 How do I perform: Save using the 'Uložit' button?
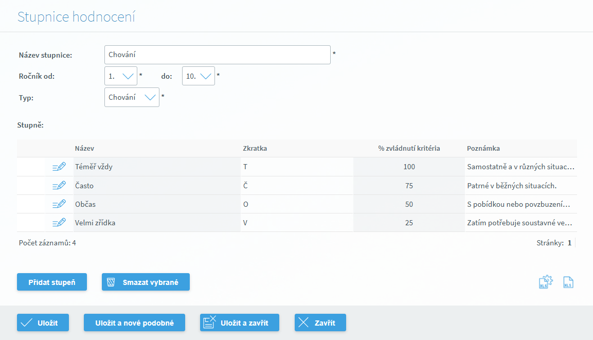(x=43, y=323)
